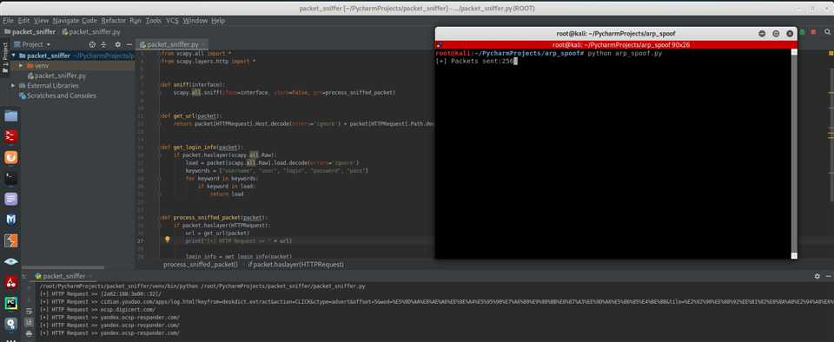Hide the Project panel with minus icon
Viewport: 834px width, 342px height.
click(129, 44)
